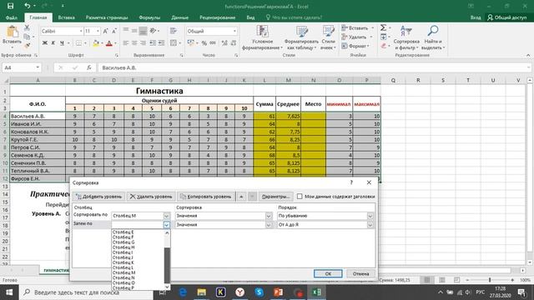Toggle bold (Ж) formatting
The height and width of the screenshot is (300, 534).
click(x=44, y=42)
